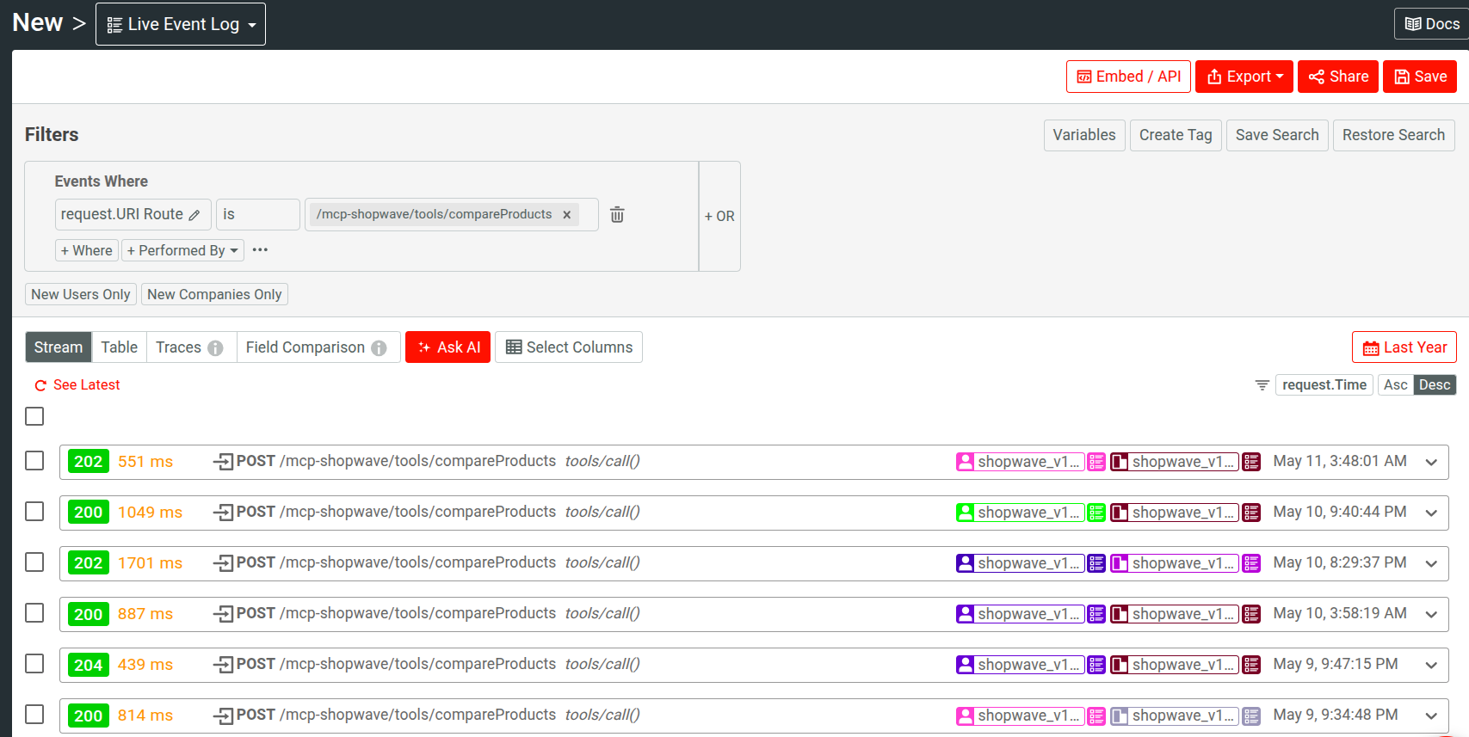Open Select Columns
Screen dimensions: 1469x737
569,347
